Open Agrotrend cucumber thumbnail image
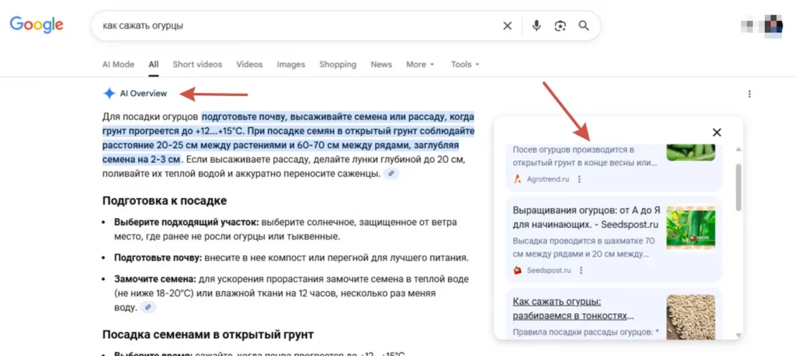This screenshot has height=356, width=795. (x=690, y=153)
